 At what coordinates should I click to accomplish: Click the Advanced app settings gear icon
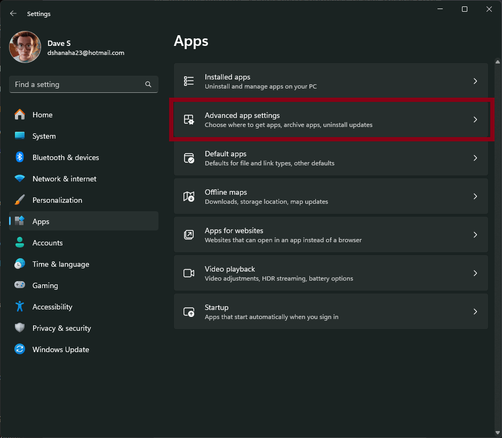click(x=188, y=120)
